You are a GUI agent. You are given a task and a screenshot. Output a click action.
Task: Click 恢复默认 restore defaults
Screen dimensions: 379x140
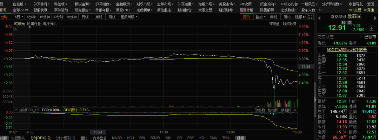(x=18, y=138)
